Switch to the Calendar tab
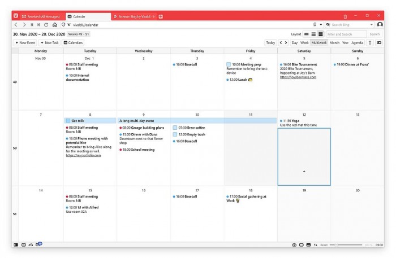 coord(88,16)
